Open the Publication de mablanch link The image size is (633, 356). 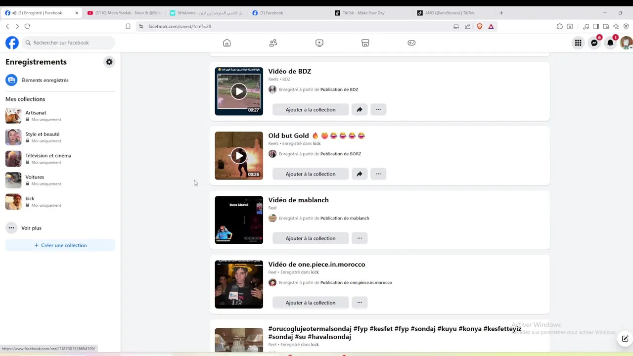[345, 218]
